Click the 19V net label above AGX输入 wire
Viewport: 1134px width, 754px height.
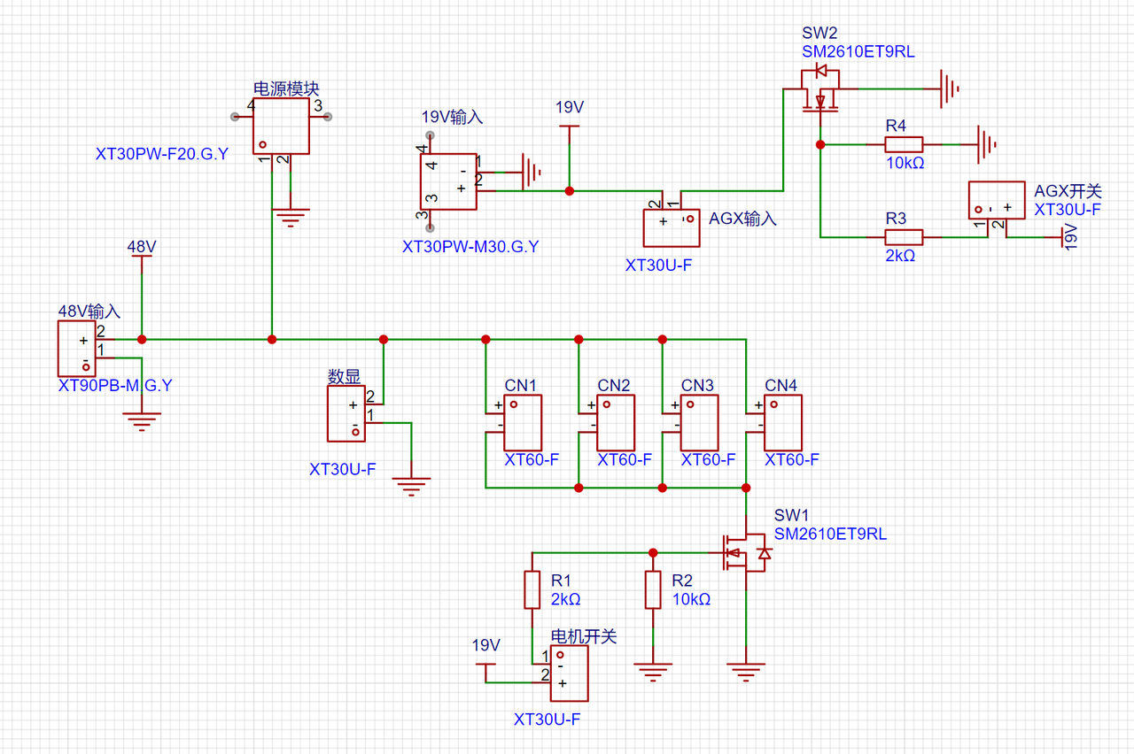tap(570, 108)
